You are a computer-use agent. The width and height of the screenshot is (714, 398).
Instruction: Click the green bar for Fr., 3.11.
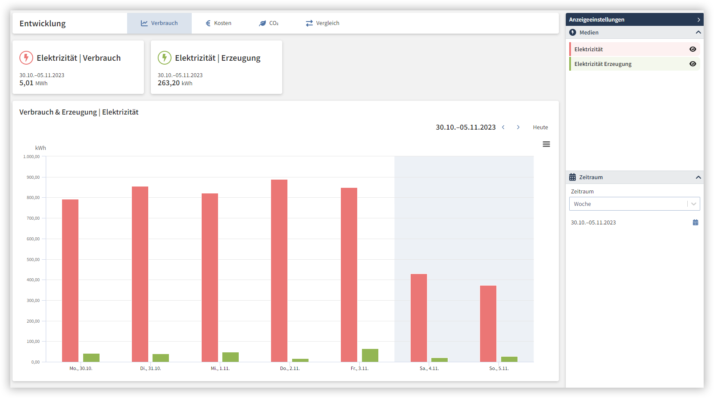point(370,355)
